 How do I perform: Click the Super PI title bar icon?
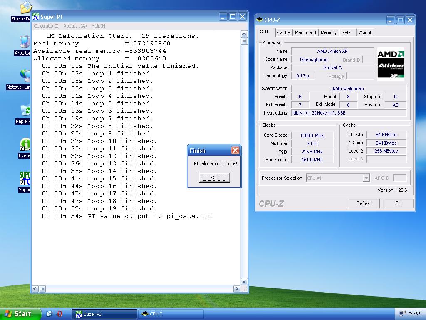click(x=36, y=17)
